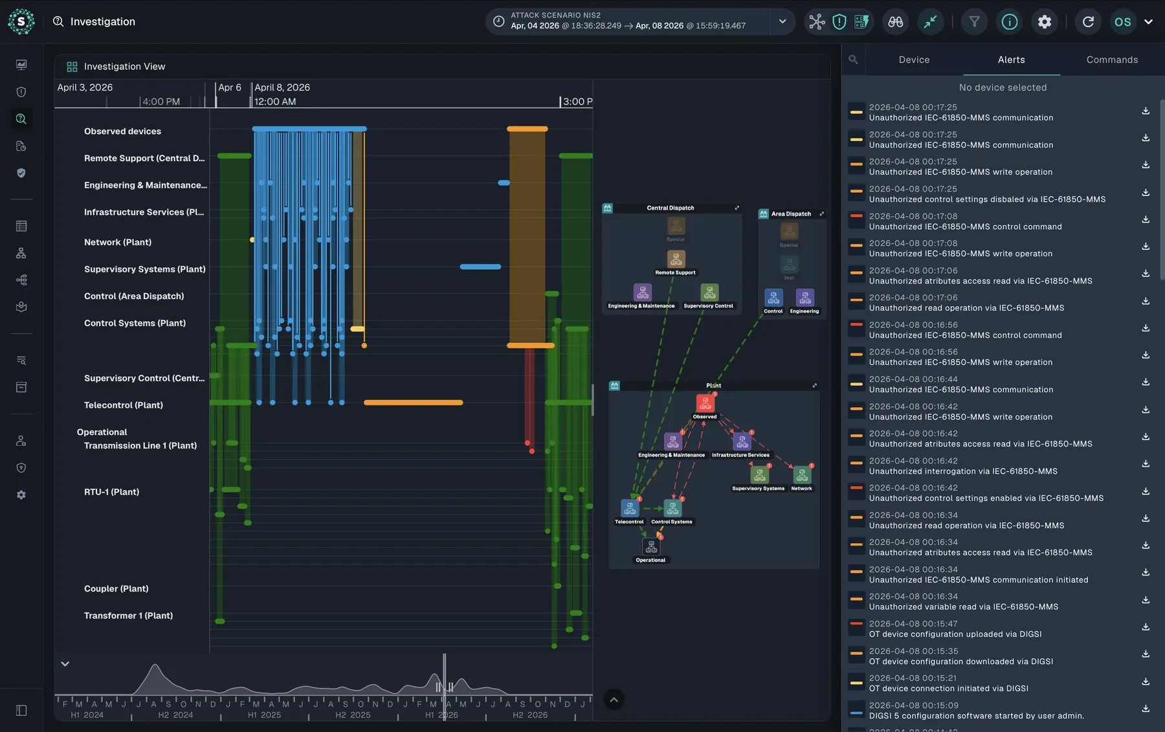Viewport: 1165px width, 732px height.
Task: Toggle the collapse arrows icon in toolbar
Action: point(931,22)
